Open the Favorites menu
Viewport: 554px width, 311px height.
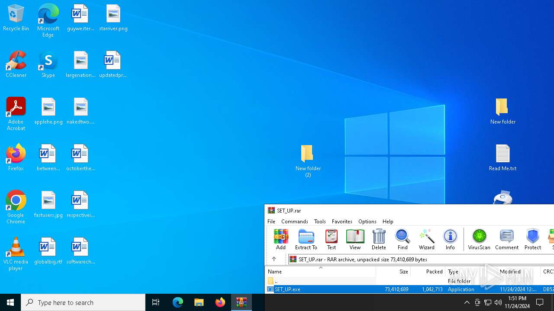coord(342,222)
